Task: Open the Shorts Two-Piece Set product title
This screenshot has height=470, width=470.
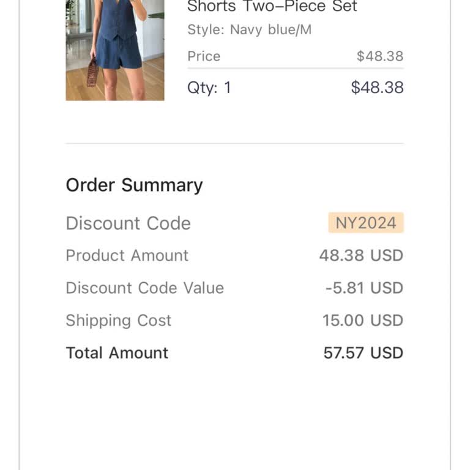Action: tap(272, 7)
